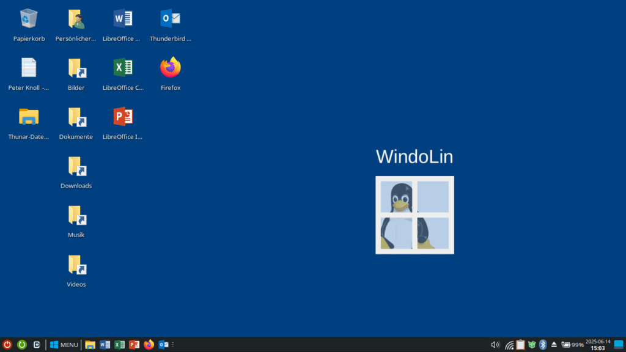Screen dimensions: 626x352
Task: Open the clipboard manager tray icon
Action: point(520,345)
